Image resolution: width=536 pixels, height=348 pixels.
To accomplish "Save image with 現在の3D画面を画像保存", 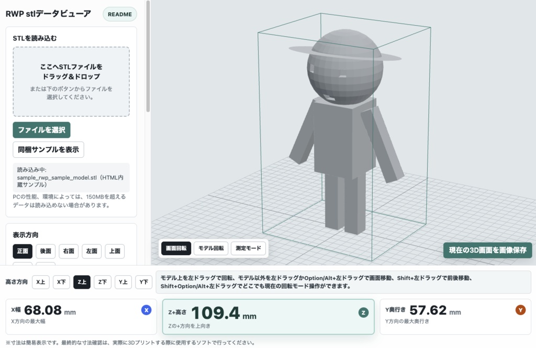I will click(487, 250).
